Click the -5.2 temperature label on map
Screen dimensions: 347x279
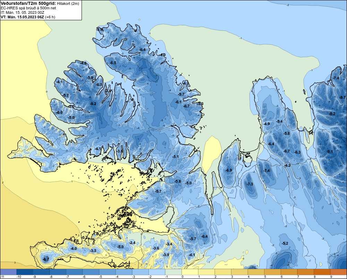[285, 243]
